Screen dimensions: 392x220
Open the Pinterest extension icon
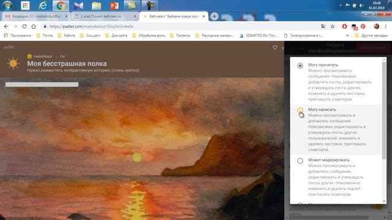tap(363, 26)
